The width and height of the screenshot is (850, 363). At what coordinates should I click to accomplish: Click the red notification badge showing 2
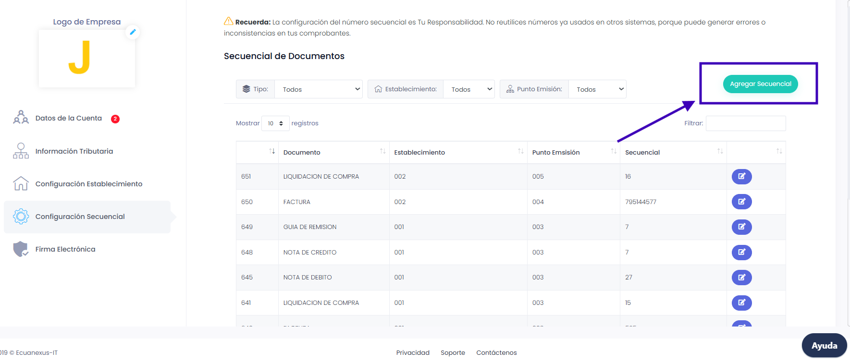point(115,119)
